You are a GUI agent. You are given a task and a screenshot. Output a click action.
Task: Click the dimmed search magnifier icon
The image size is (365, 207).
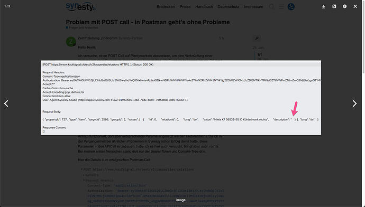tap(271, 7)
